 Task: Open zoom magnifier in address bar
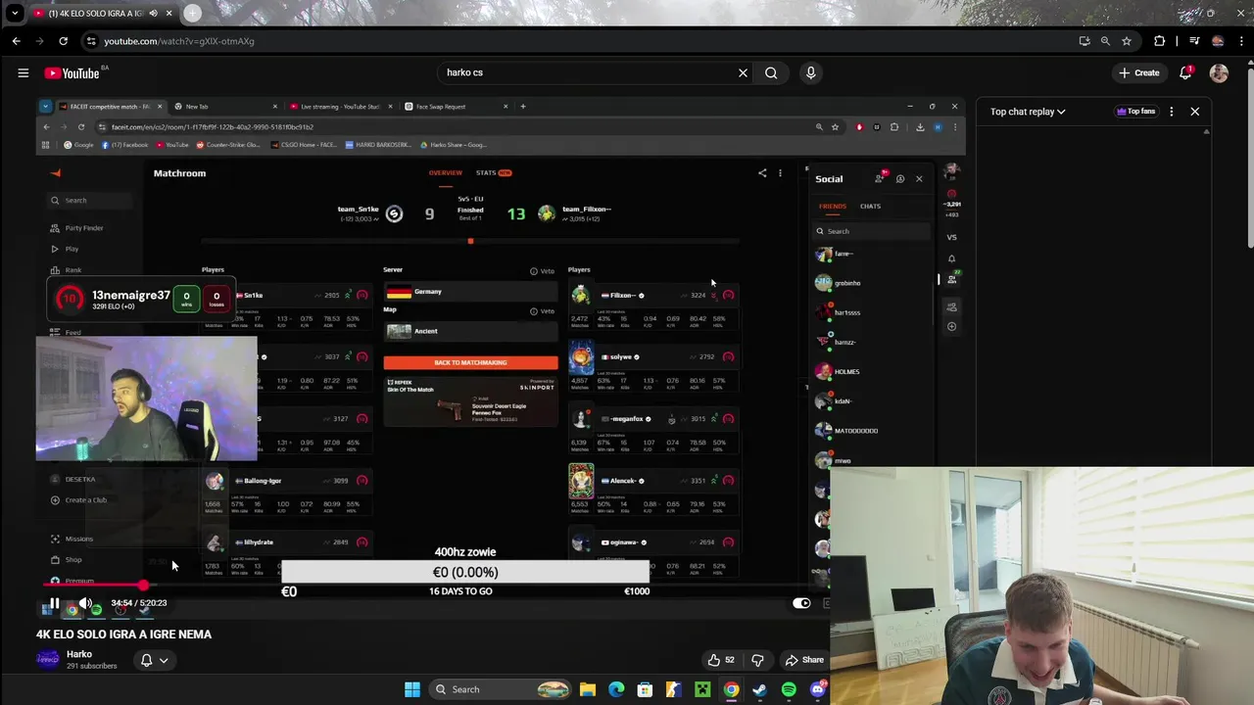[1105, 41]
